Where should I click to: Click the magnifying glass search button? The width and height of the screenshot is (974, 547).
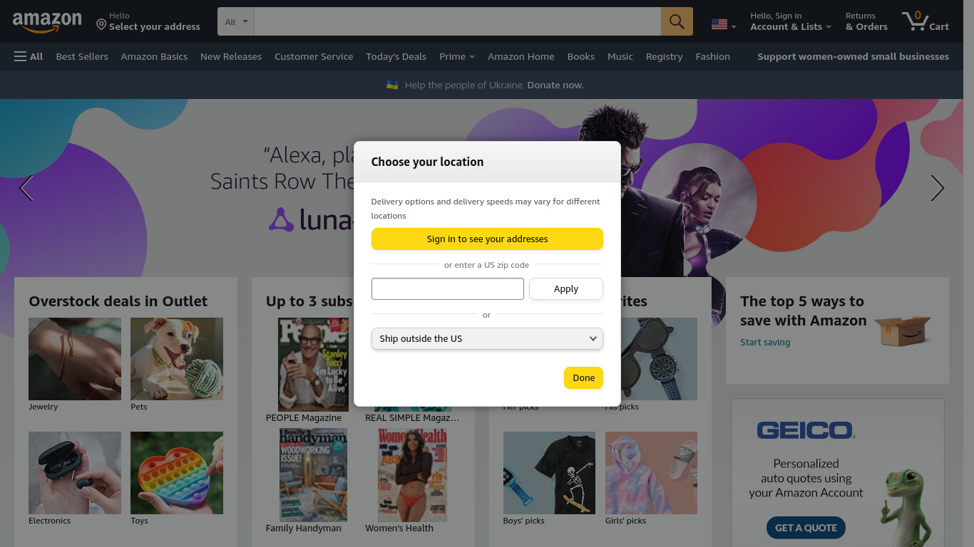coord(677,21)
